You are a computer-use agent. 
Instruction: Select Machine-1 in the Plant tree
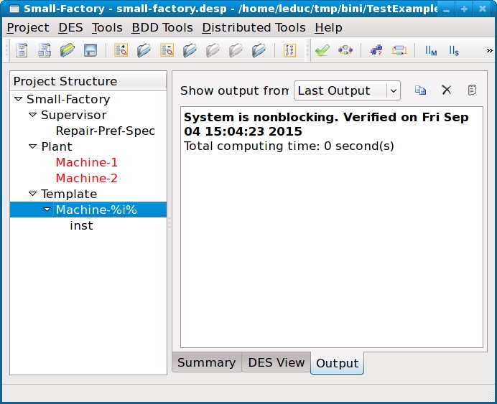86,162
